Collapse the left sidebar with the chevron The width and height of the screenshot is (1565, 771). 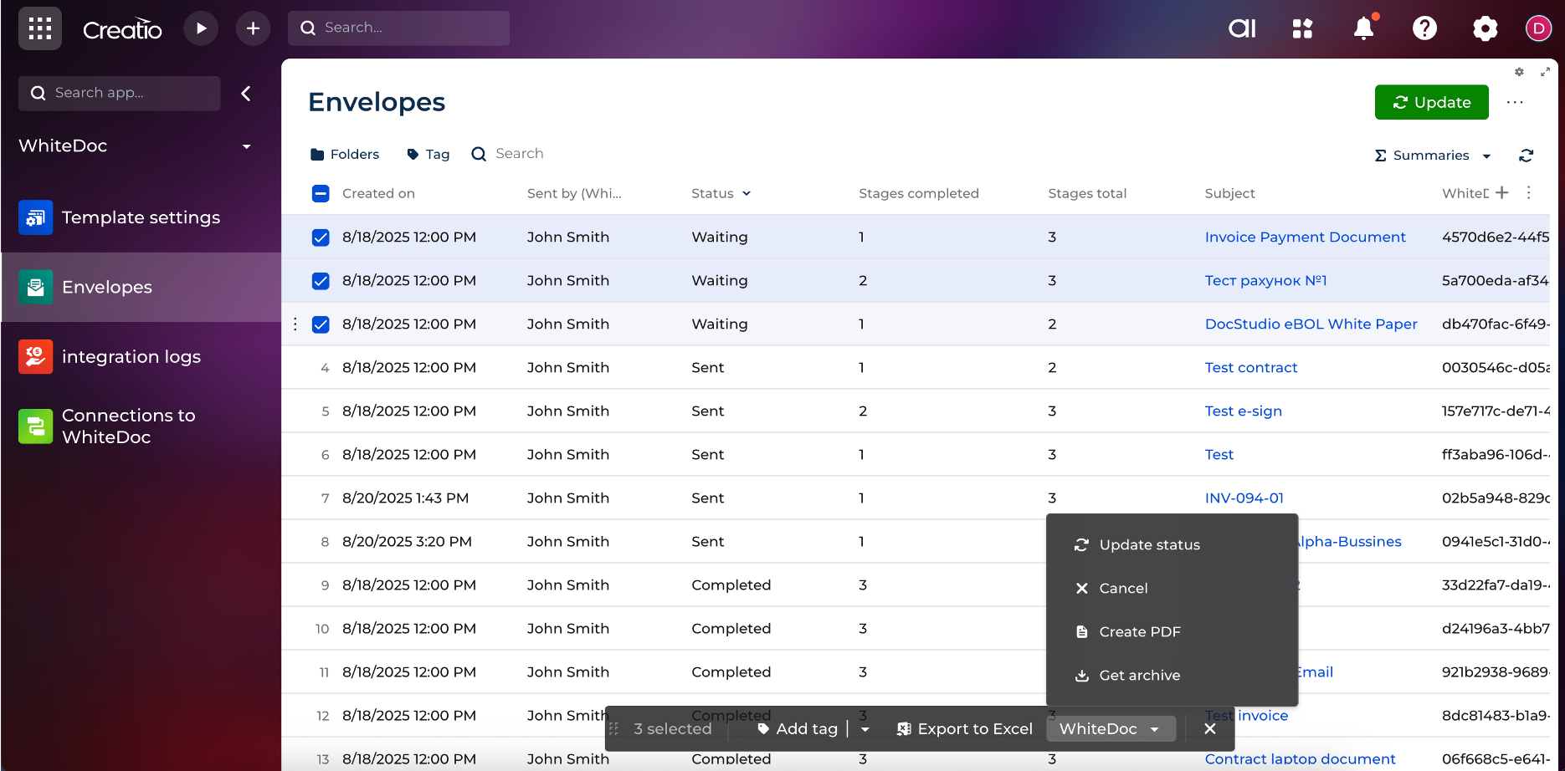[246, 94]
